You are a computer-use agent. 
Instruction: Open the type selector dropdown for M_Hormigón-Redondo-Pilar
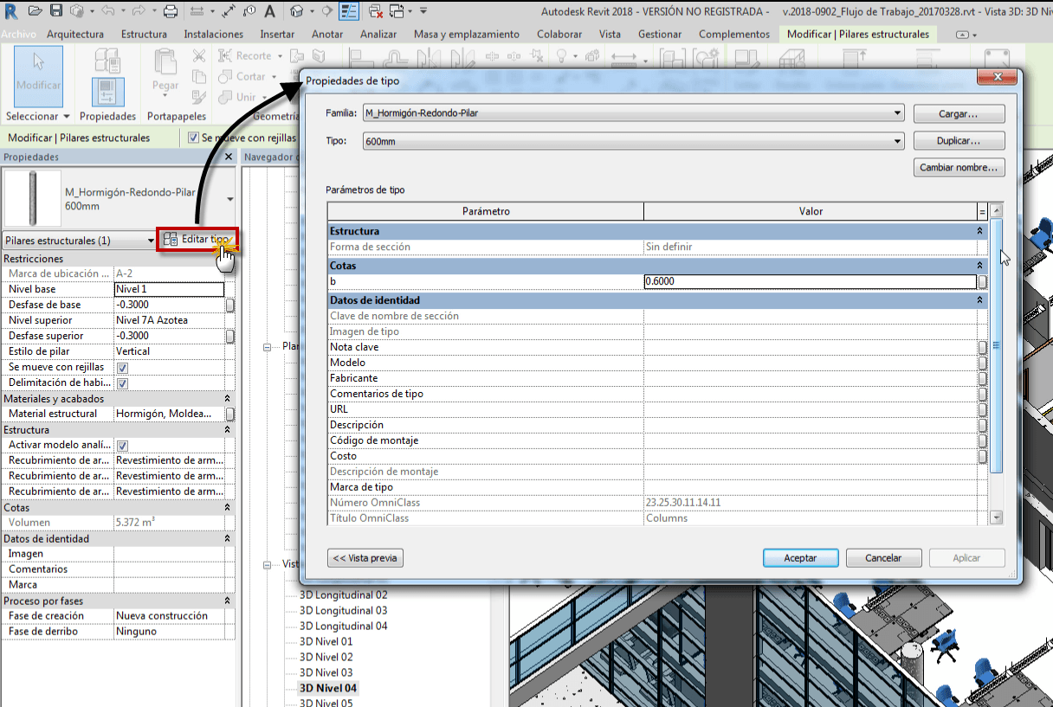[x=230, y=199]
